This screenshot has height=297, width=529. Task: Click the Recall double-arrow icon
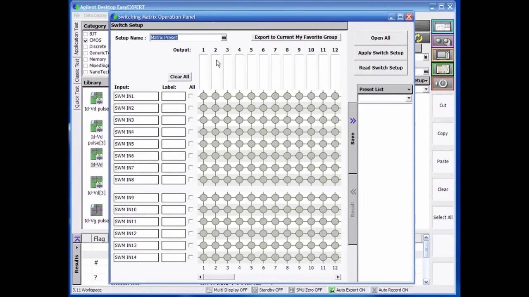pyautogui.click(x=353, y=192)
